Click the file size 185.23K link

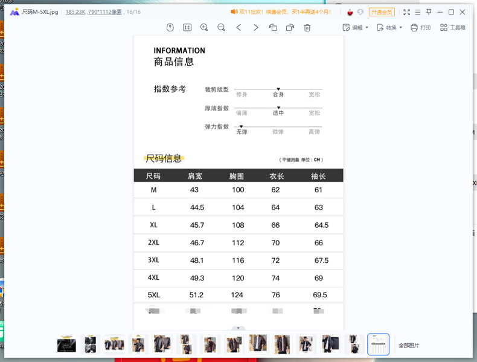coord(75,12)
